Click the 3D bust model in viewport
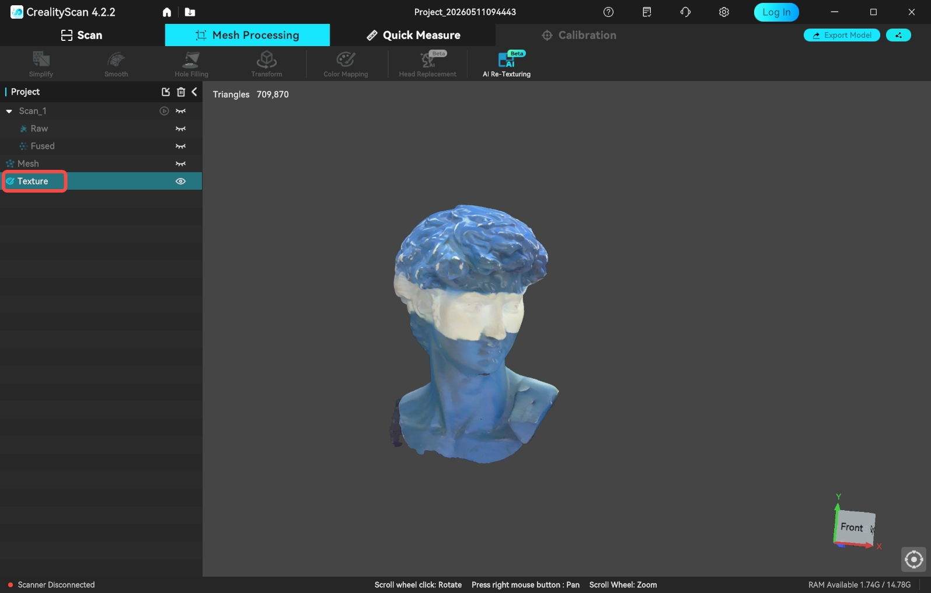 click(x=473, y=333)
